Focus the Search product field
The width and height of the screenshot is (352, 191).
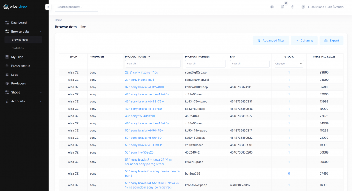[x=76, y=7]
